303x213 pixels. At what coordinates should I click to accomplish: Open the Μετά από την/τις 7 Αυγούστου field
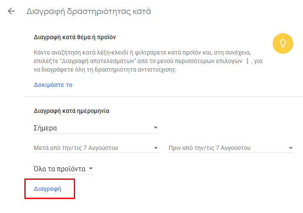pos(96,148)
